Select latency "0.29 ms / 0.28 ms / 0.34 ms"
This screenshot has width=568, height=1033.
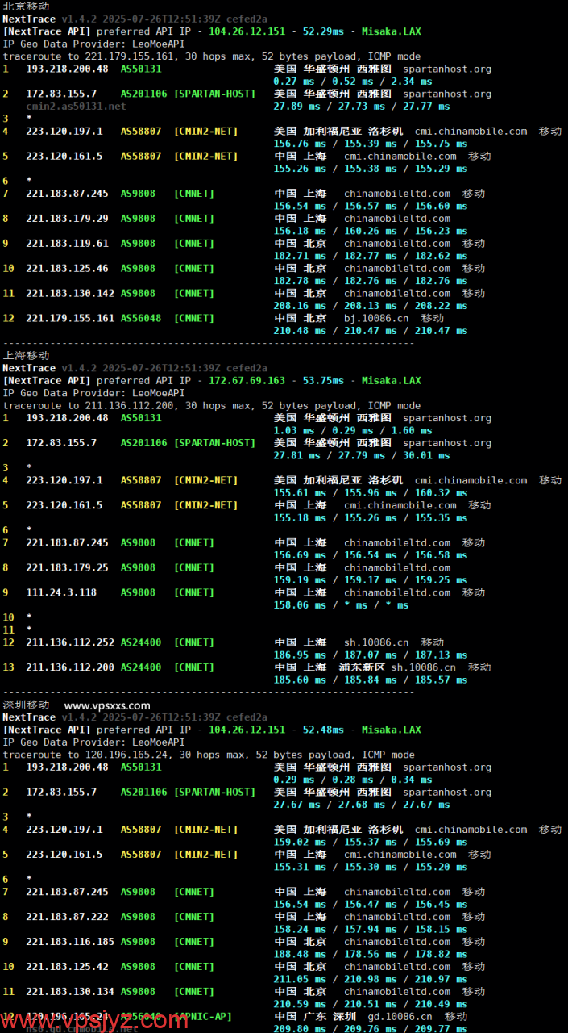point(353,780)
